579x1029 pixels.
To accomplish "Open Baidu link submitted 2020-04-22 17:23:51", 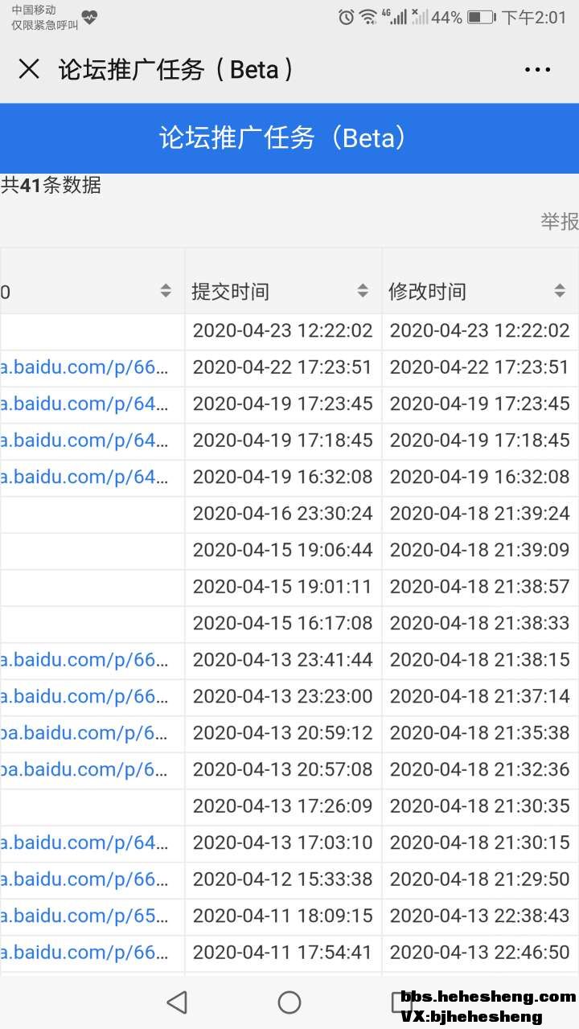I will pos(84,367).
